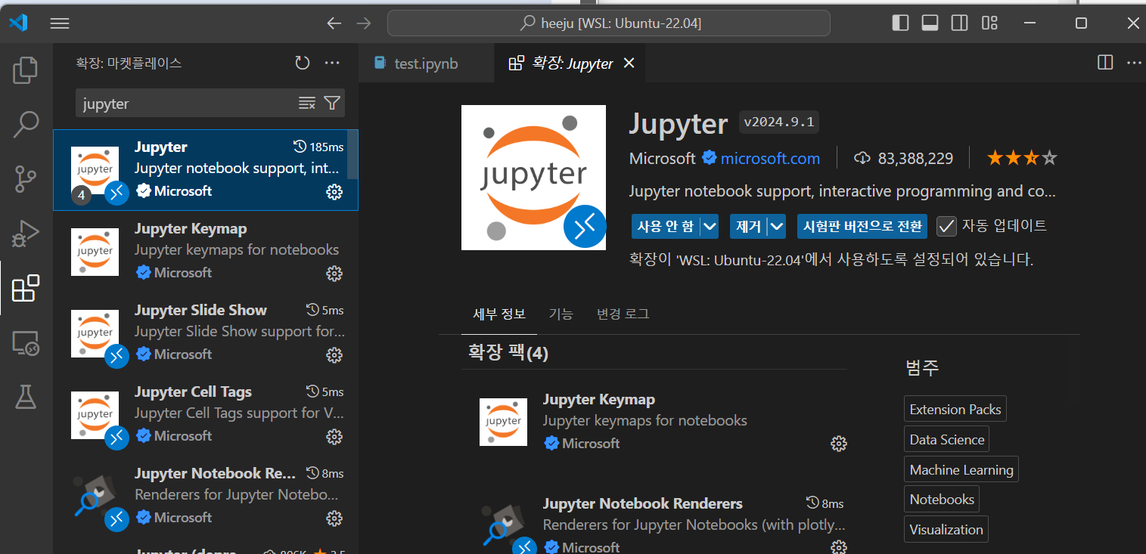This screenshot has height=554, width=1146.
Task: Refresh the extensions marketplace list
Action: [x=303, y=63]
